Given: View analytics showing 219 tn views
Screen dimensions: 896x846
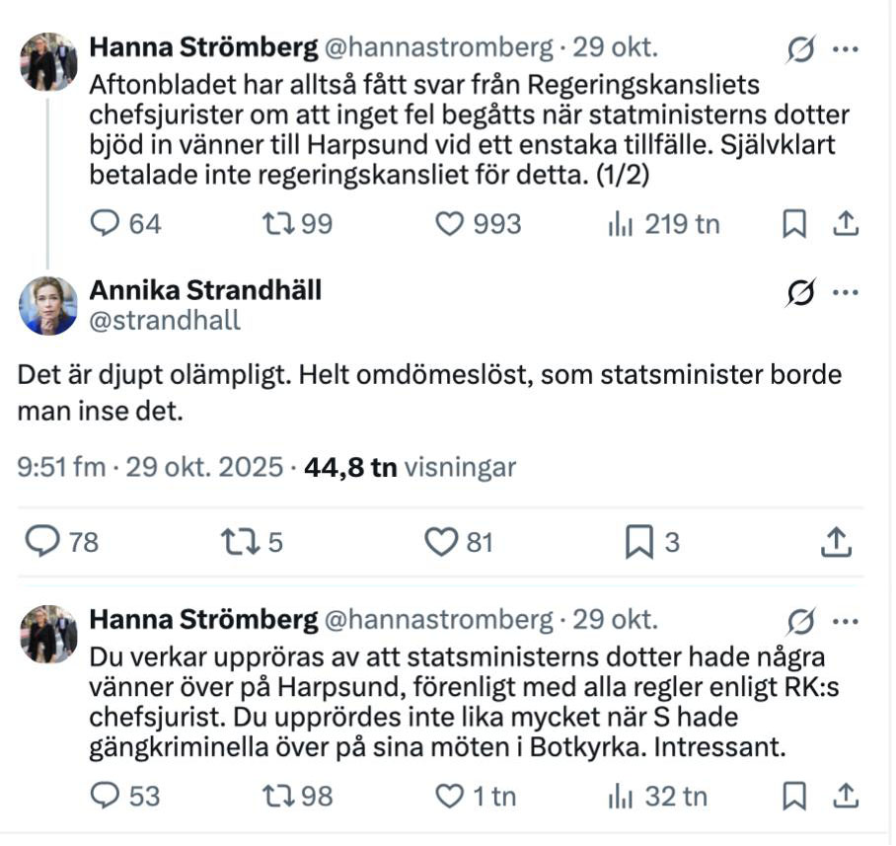Looking at the screenshot, I should point(620,224).
